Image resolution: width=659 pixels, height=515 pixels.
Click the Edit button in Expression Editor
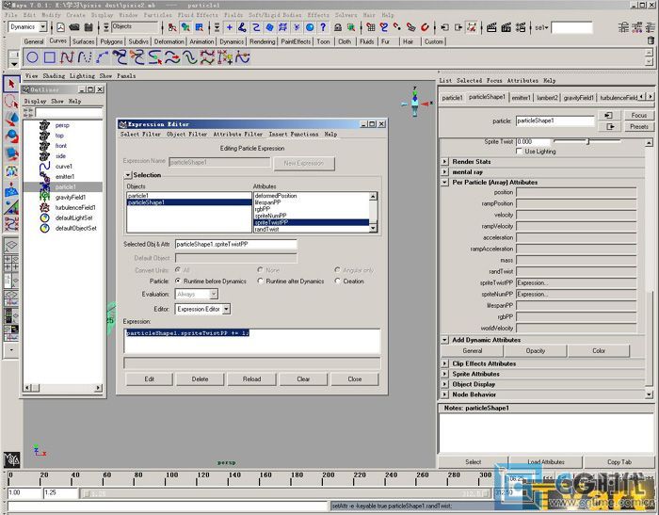point(149,378)
